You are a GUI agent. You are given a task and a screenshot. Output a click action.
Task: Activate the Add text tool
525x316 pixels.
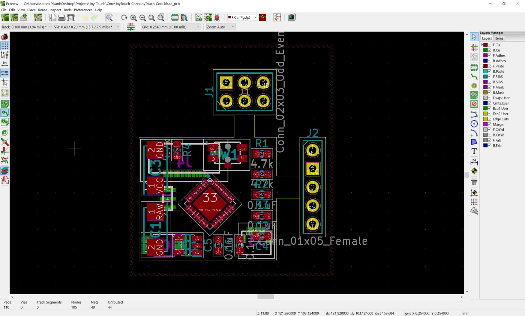pyautogui.click(x=474, y=151)
